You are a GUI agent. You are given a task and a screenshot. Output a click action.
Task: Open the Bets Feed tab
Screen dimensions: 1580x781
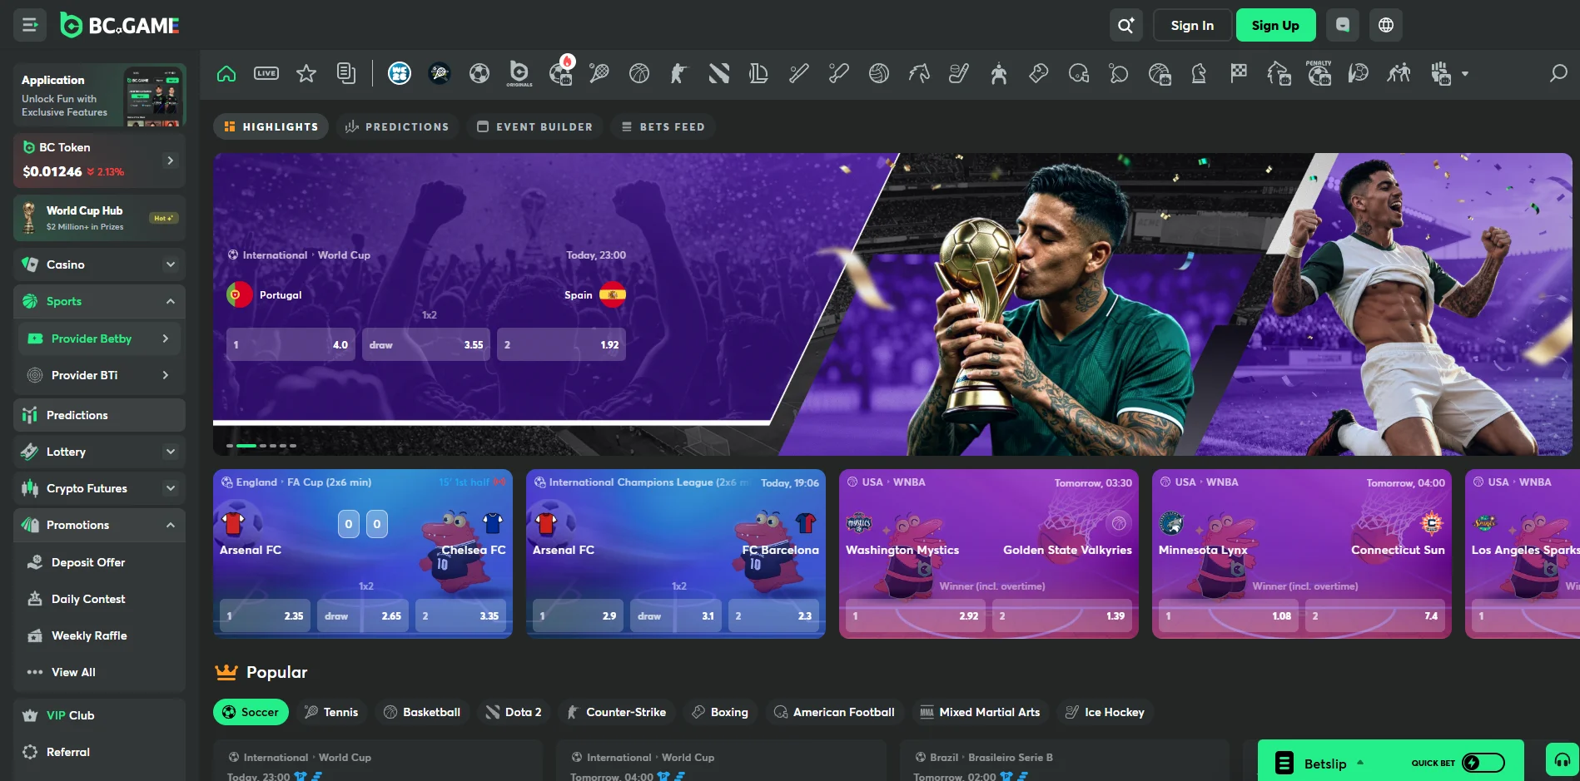(x=663, y=126)
